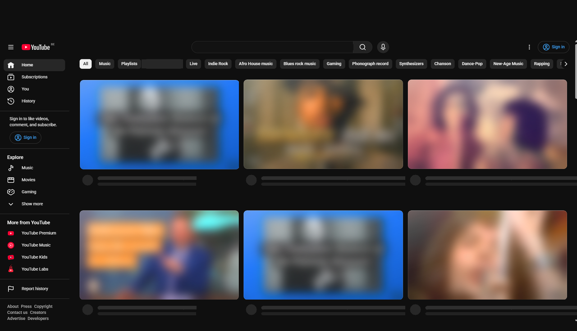Screen dimensions: 577x331
Task: Select the Live filter chip
Action: [x=193, y=64]
